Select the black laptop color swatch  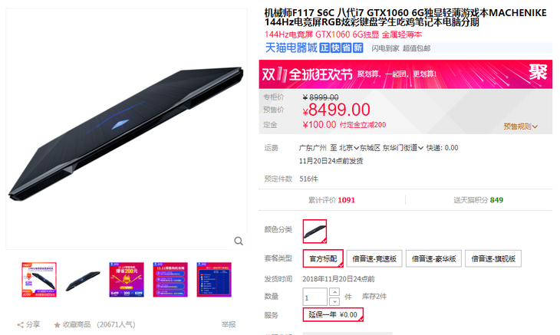315,232
